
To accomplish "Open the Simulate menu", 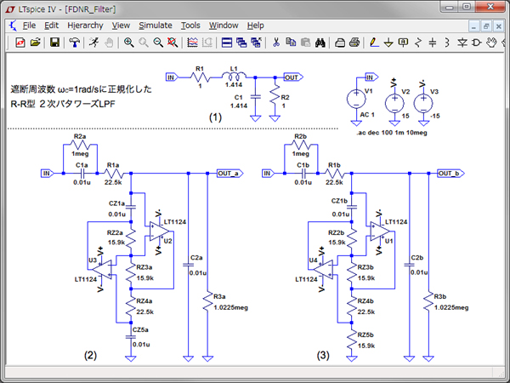I will point(155,26).
